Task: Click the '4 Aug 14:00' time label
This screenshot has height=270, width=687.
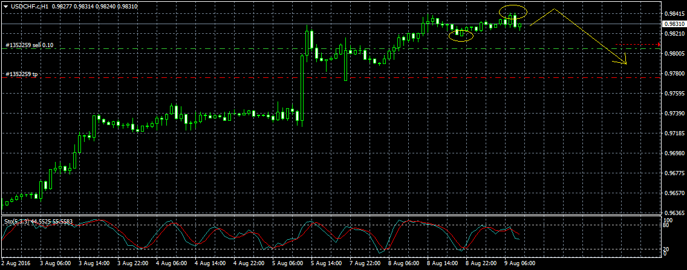Action: 212,263
